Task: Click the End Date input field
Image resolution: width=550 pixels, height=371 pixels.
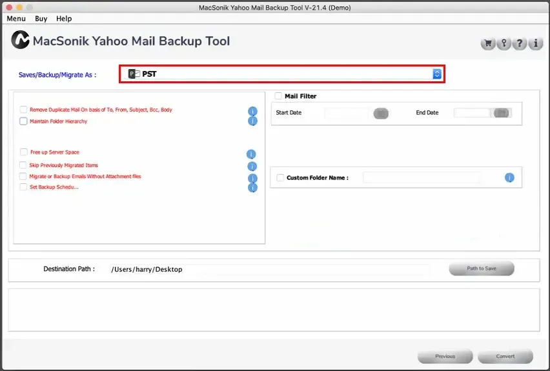Action: 472,113
